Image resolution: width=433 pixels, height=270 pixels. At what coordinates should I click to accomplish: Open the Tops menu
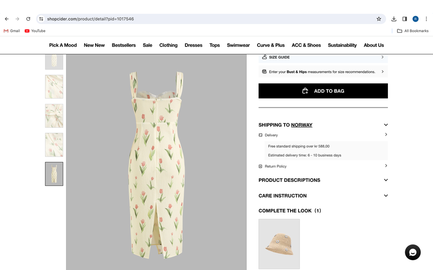215,45
